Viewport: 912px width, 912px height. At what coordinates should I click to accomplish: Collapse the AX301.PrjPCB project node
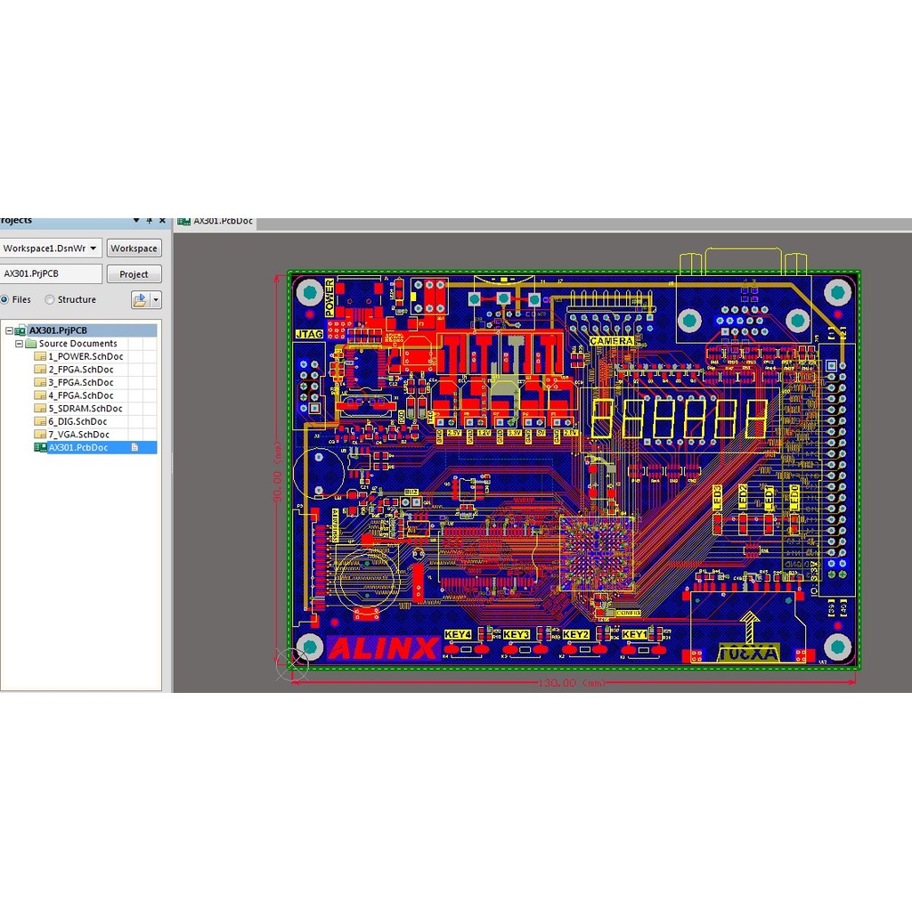coord(9,330)
